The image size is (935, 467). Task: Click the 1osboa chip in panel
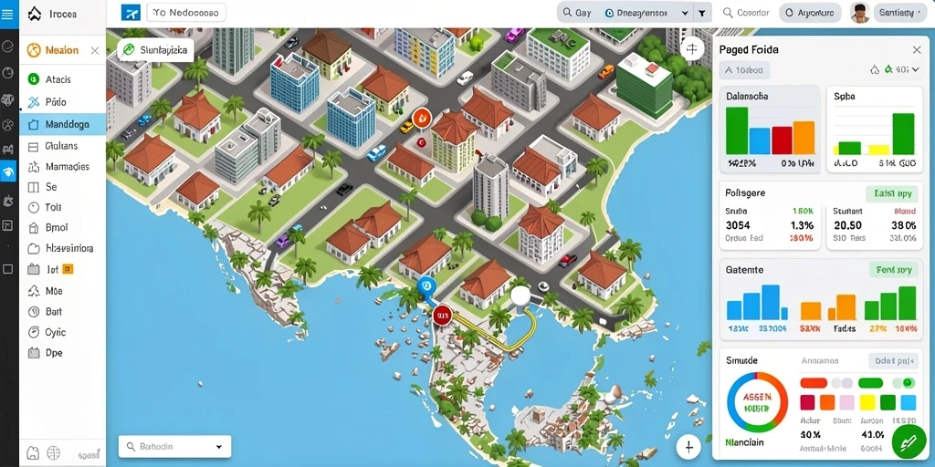[x=744, y=70]
